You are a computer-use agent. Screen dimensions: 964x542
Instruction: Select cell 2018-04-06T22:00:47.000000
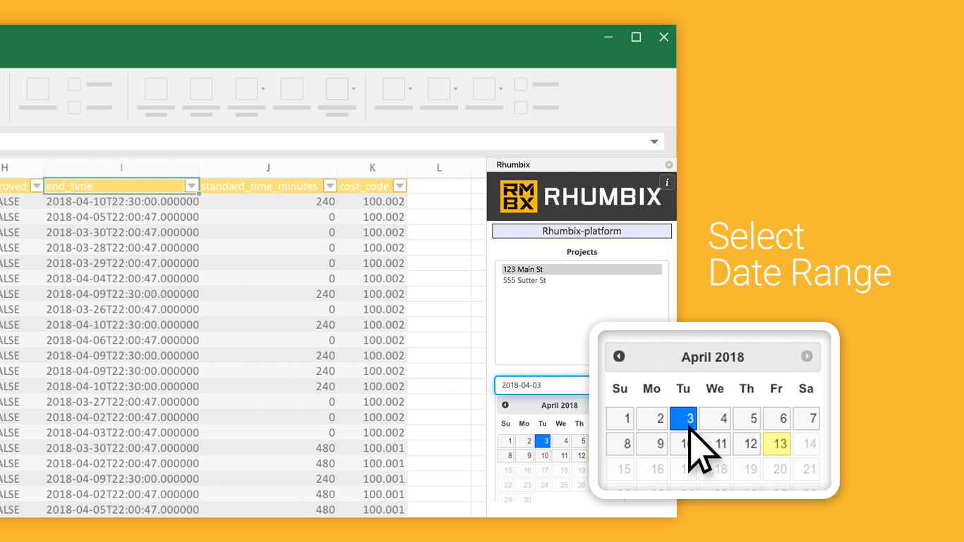click(x=121, y=340)
